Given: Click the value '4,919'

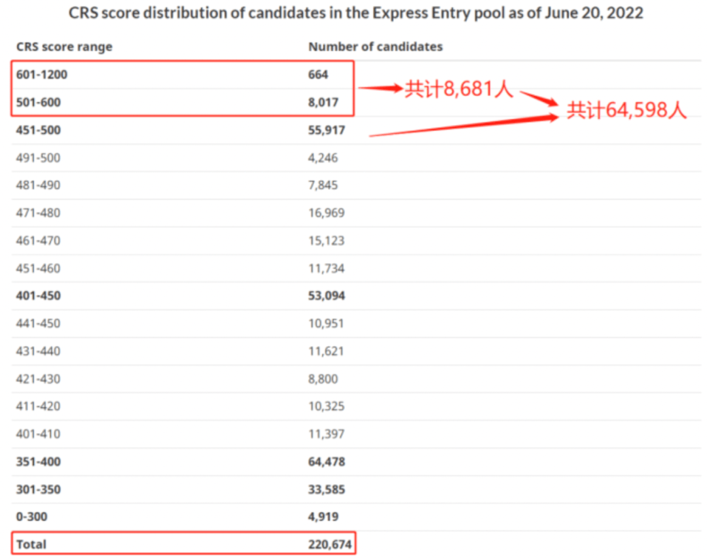Looking at the screenshot, I should 323,517.
